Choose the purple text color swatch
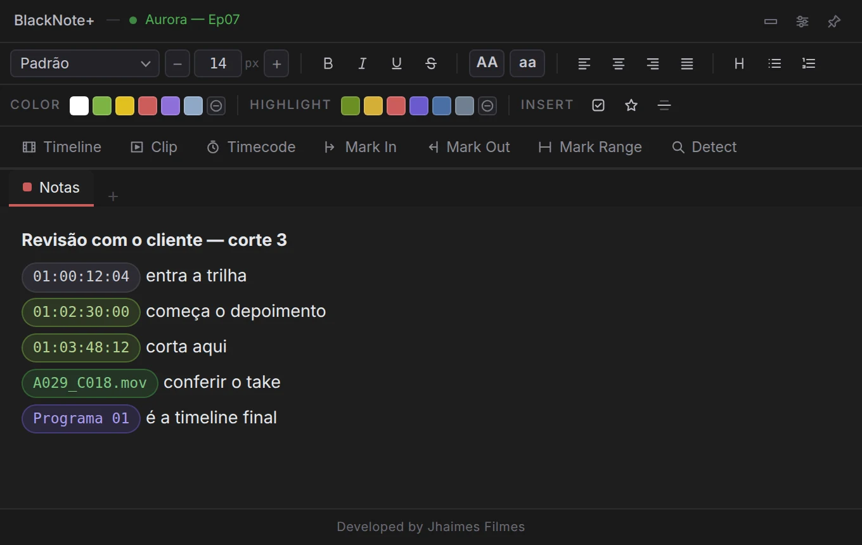The width and height of the screenshot is (862, 545). [x=170, y=106]
